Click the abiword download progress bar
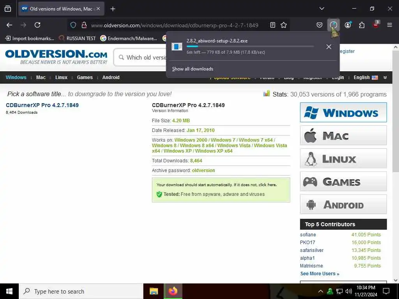The image size is (399, 299). pos(250,46)
